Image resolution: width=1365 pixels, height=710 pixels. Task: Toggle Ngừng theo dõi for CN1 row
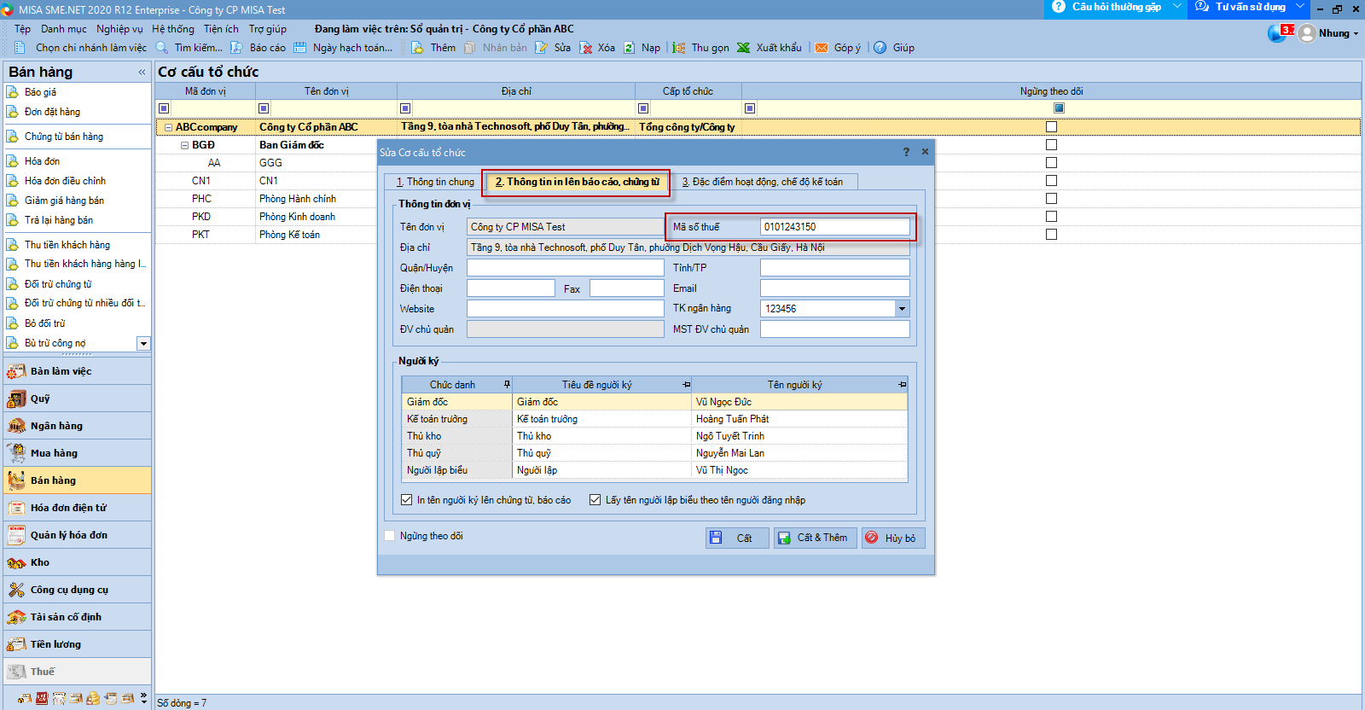pos(1051,181)
